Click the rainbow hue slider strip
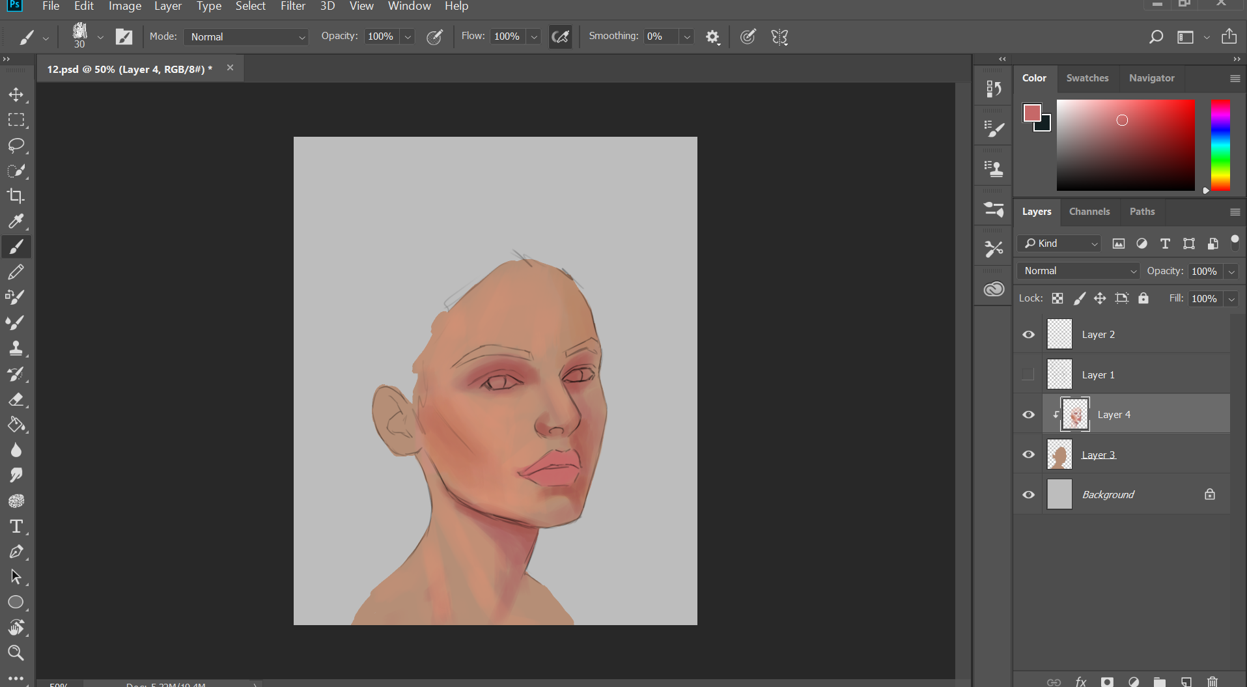The height and width of the screenshot is (687, 1247). click(1220, 145)
